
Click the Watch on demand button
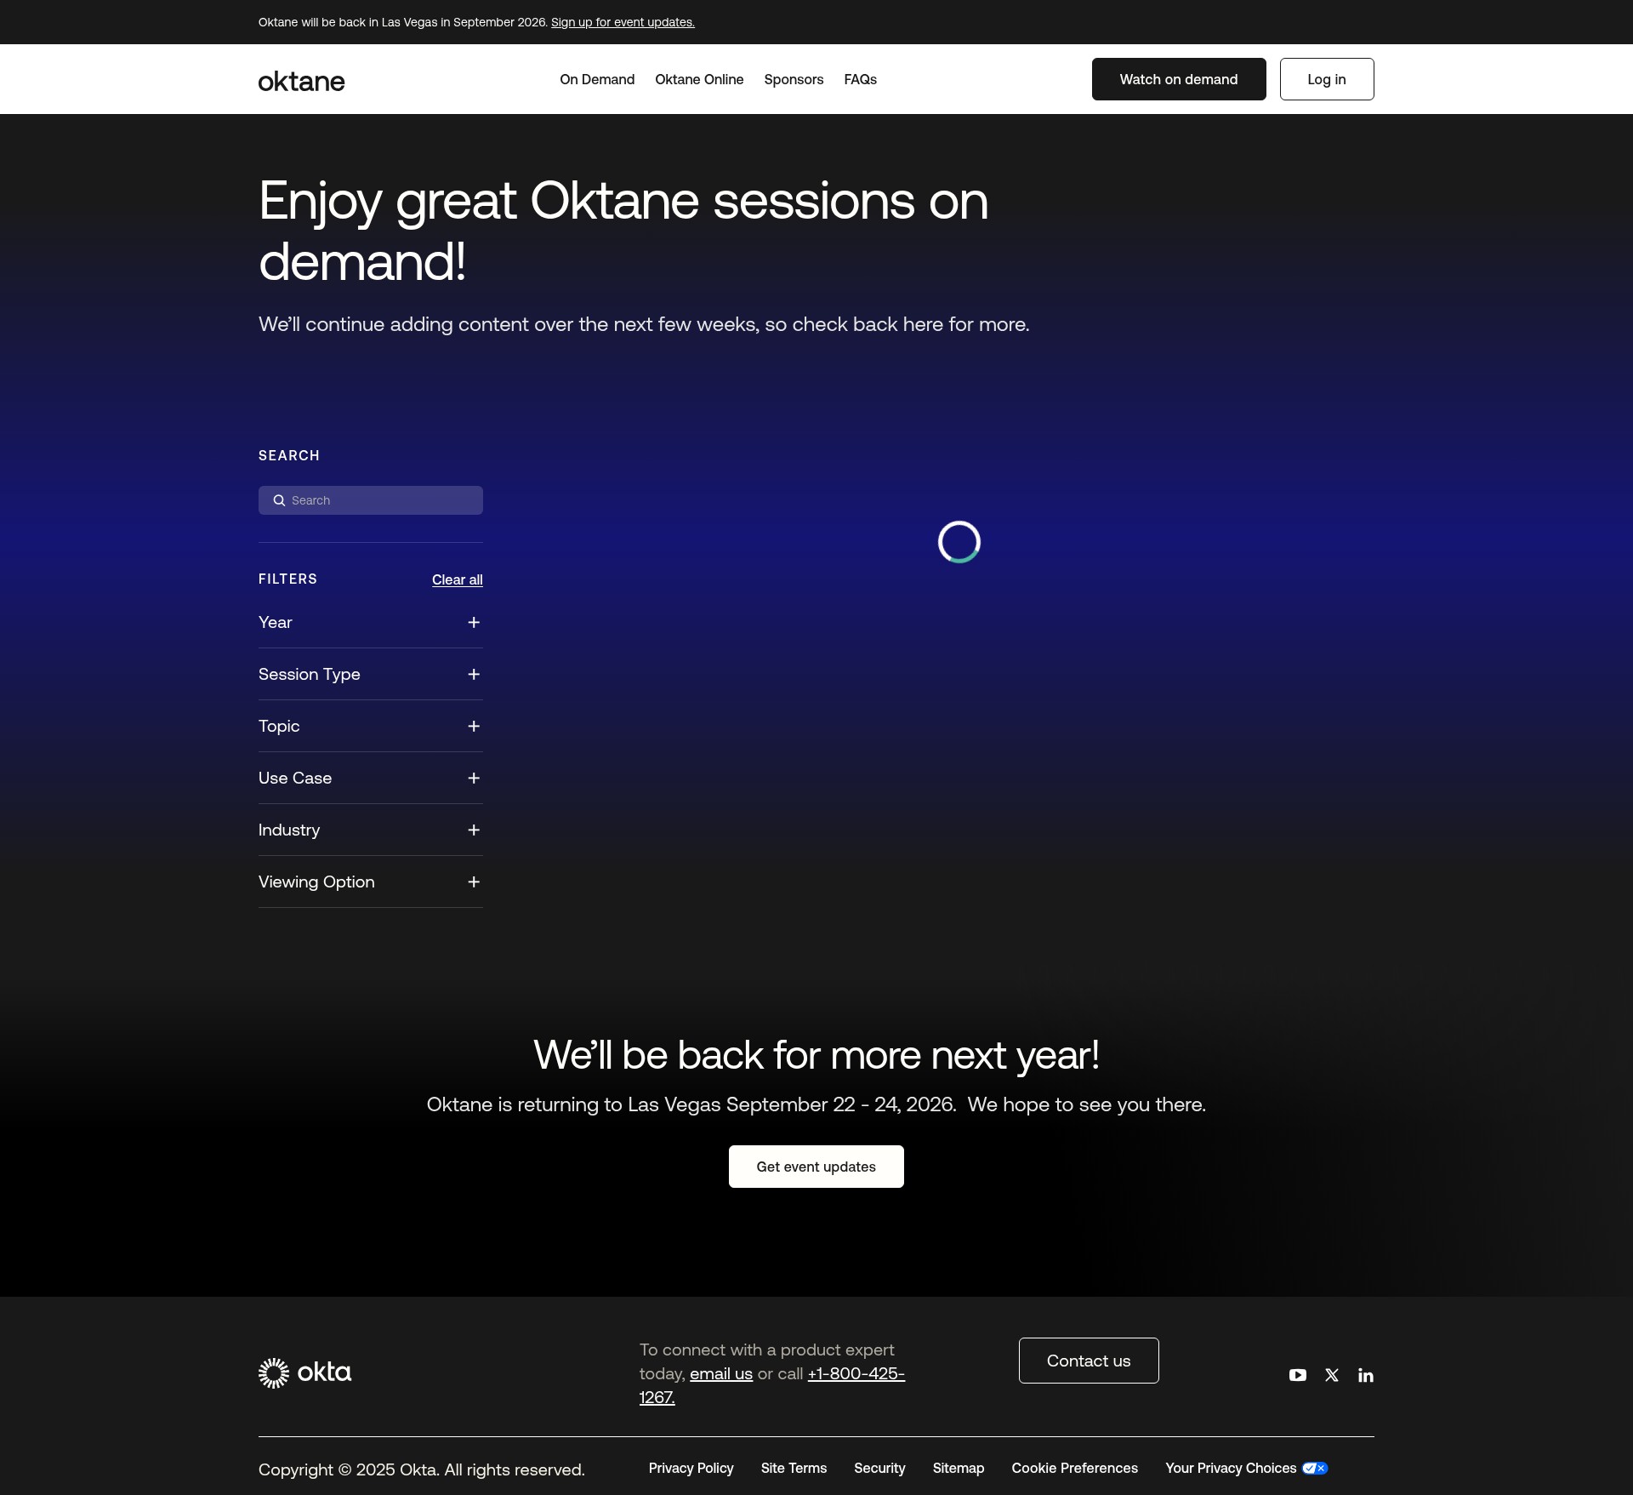click(1179, 79)
